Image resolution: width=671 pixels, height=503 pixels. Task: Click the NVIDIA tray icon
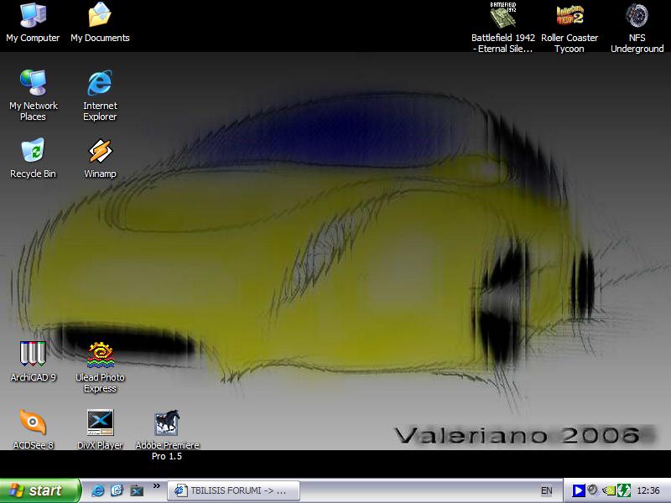point(609,490)
